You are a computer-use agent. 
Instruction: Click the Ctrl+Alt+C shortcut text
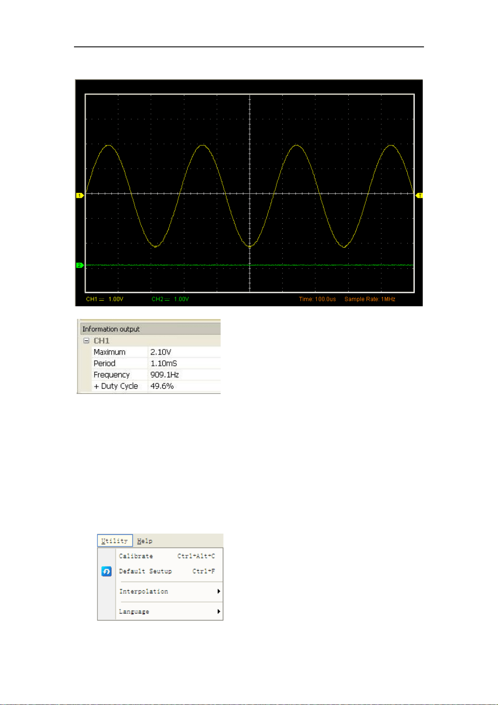pos(196,556)
